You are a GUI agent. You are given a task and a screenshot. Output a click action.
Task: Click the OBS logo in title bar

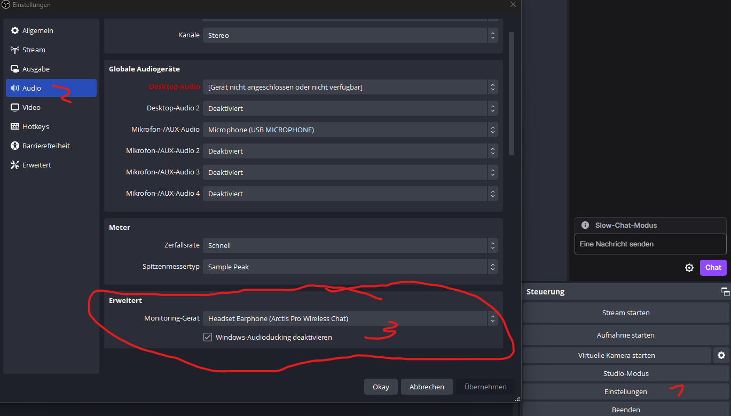pyautogui.click(x=5, y=5)
